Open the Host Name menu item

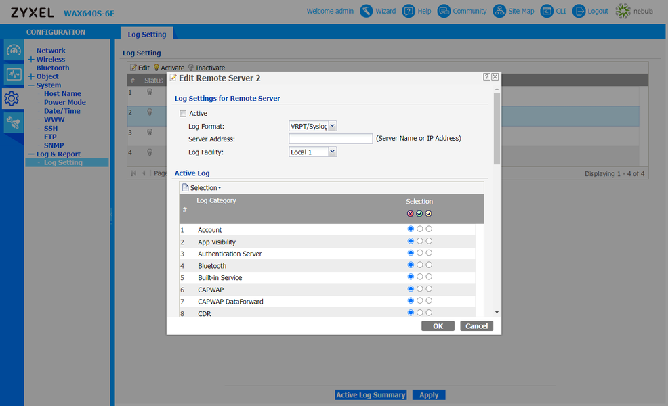tap(62, 93)
